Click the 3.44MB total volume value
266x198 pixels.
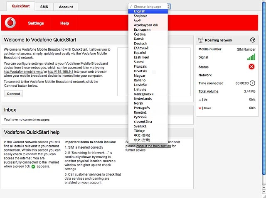249,91
